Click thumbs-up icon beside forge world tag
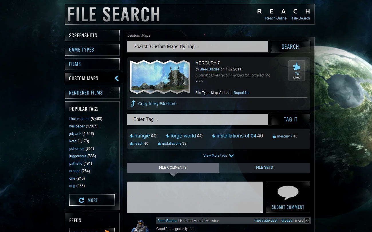 point(167,136)
